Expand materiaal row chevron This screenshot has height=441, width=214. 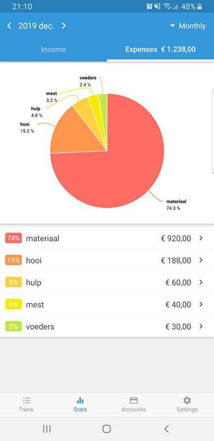(x=201, y=238)
